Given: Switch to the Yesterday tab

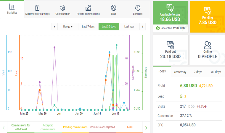Looking at the screenshot, I should coord(180,72).
